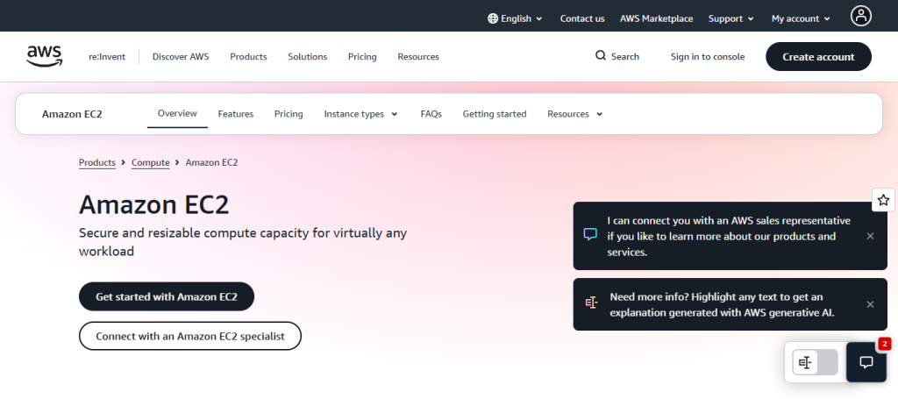The height and width of the screenshot is (399, 898).
Task: Expand the EC2 Resources dropdown
Action: coord(575,114)
